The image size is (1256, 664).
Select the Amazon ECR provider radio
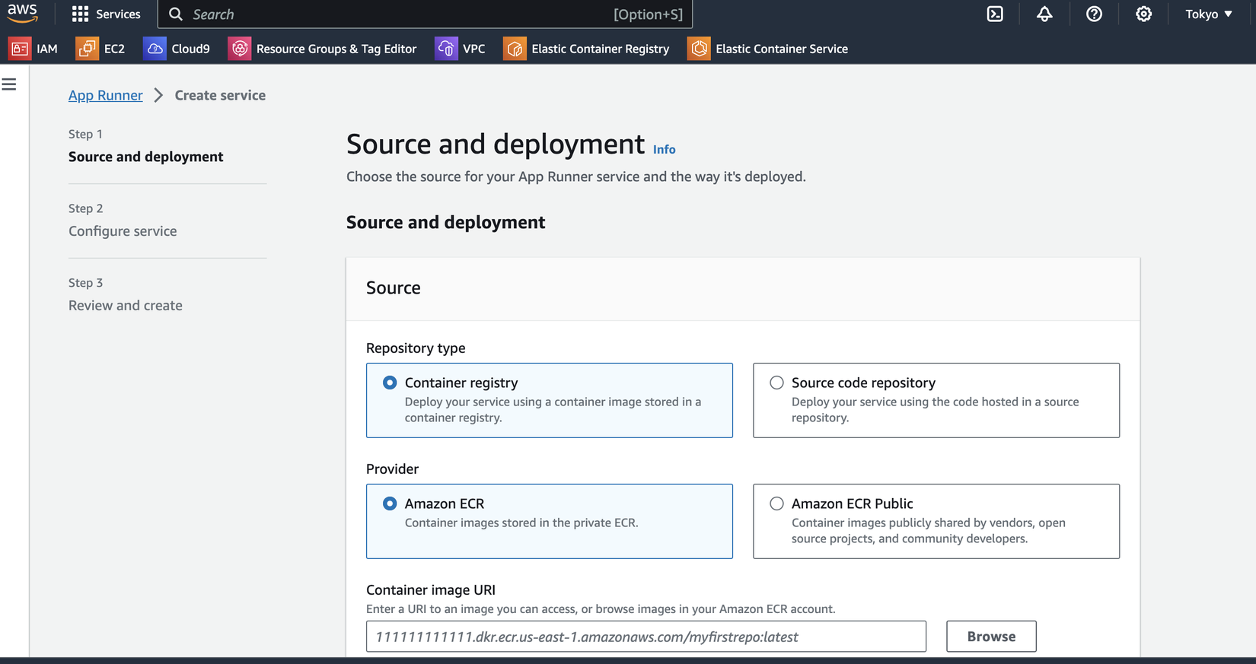(x=390, y=504)
